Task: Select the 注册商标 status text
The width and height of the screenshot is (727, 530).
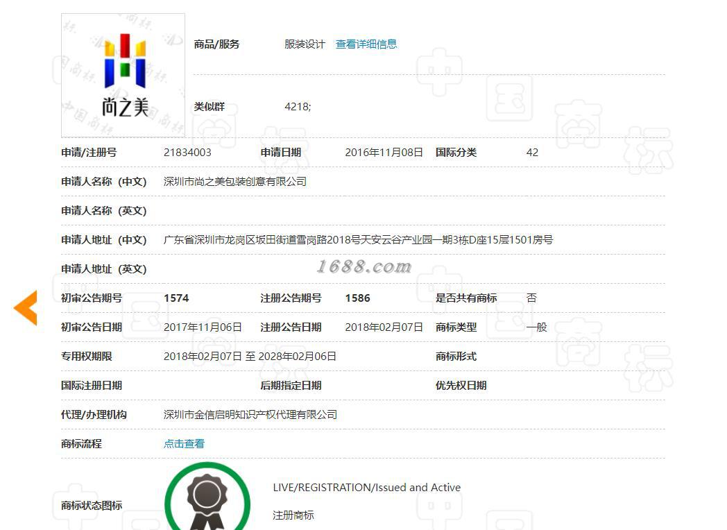Action: pyautogui.click(x=293, y=515)
